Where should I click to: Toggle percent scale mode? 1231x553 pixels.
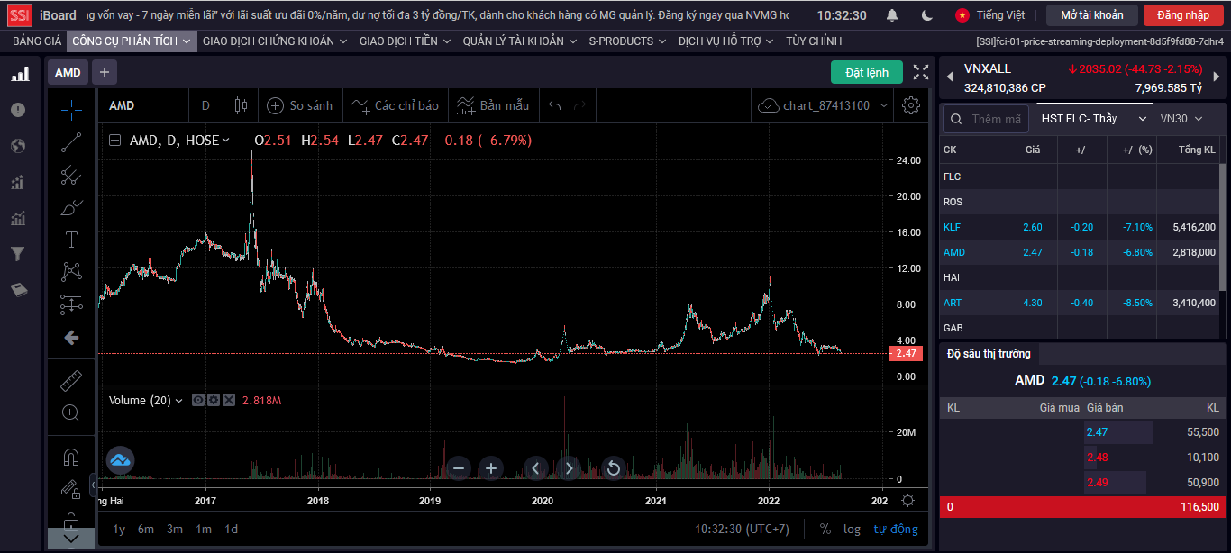point(825,529)
